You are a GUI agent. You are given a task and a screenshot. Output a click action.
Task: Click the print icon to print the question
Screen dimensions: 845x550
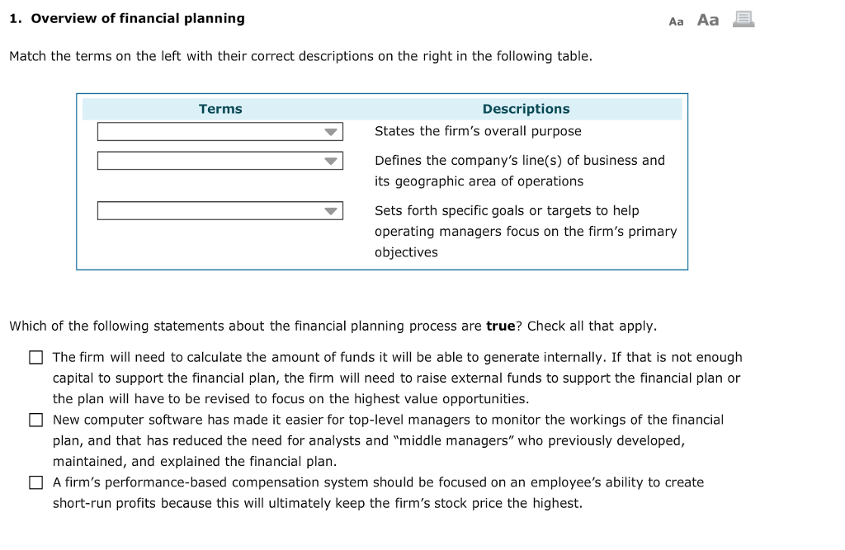(742, 20)
